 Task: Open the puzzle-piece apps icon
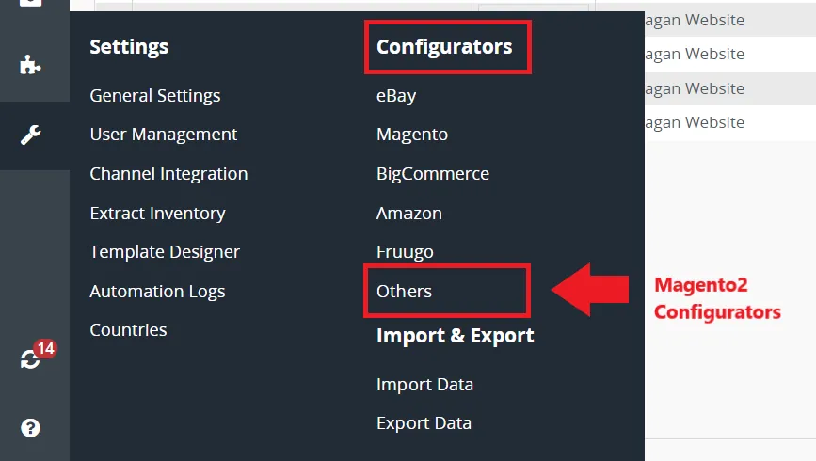(30, 65)
